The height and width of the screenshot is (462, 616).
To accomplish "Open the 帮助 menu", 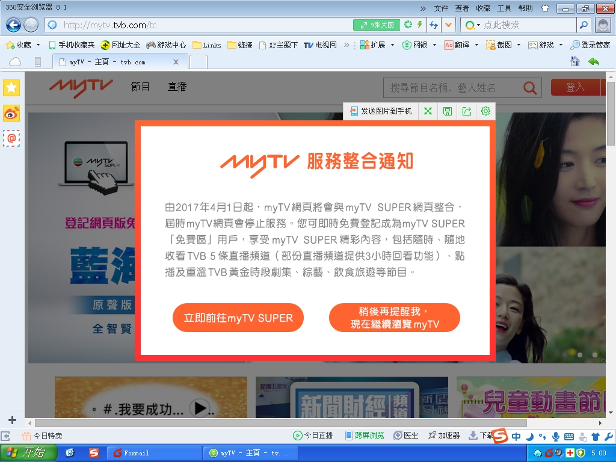I will coord(526,8).
